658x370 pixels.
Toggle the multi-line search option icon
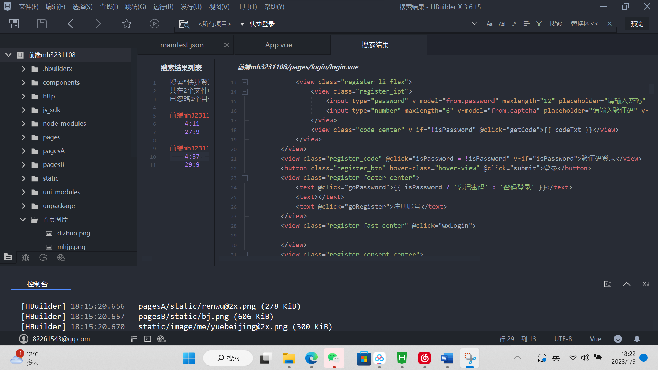527,24
